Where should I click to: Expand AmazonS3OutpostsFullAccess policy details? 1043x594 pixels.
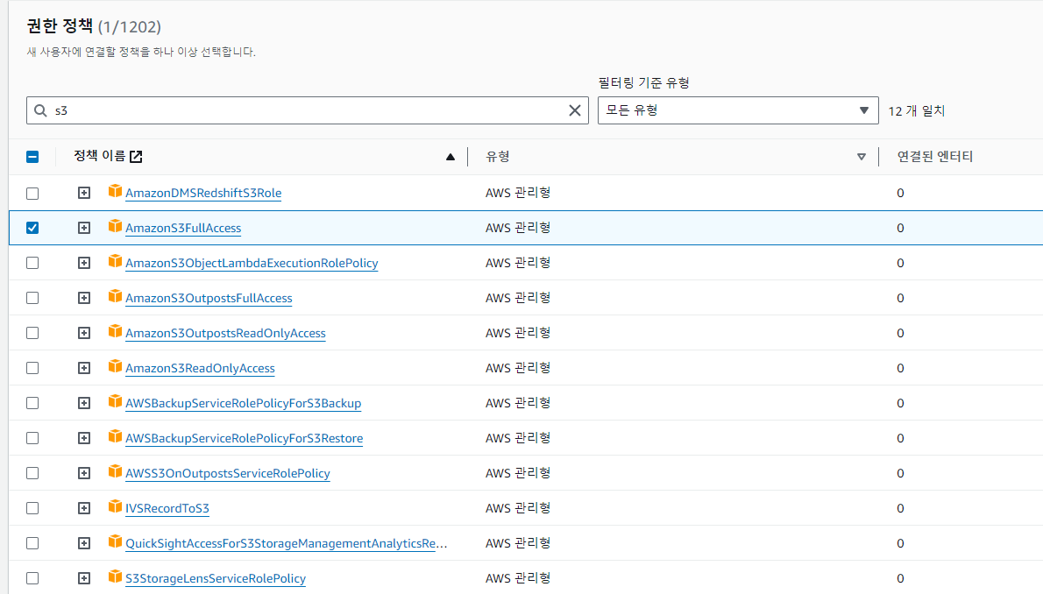[84, 298]
